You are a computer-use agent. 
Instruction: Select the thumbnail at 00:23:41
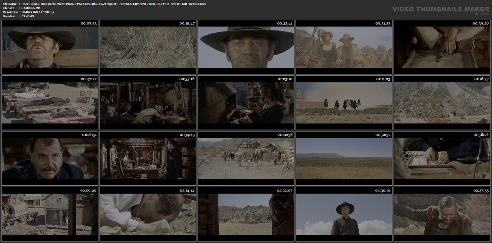click(246, 47)
